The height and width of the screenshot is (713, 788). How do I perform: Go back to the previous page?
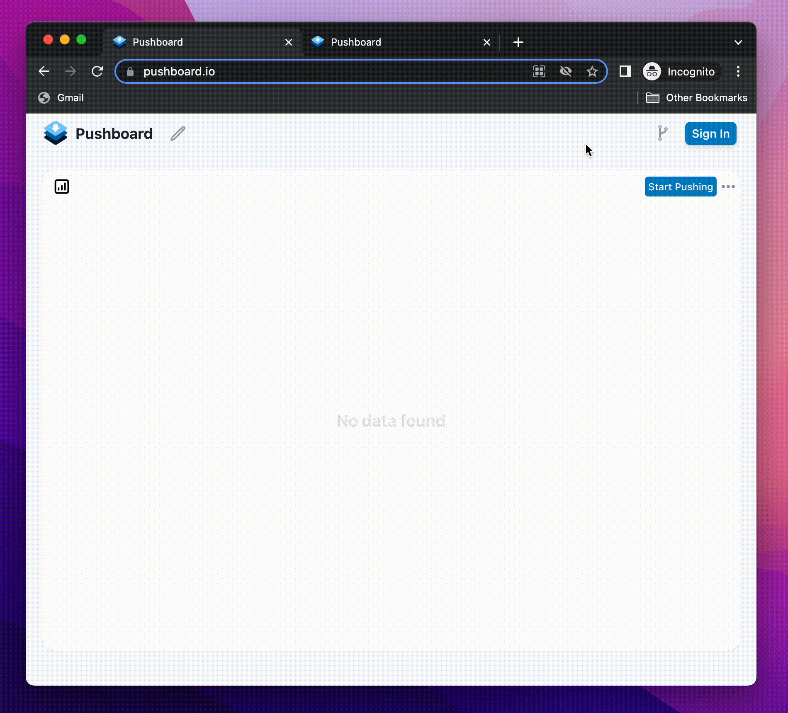point(44,72)
